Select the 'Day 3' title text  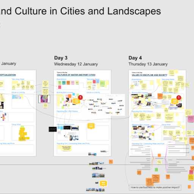[x=61, y=58]
